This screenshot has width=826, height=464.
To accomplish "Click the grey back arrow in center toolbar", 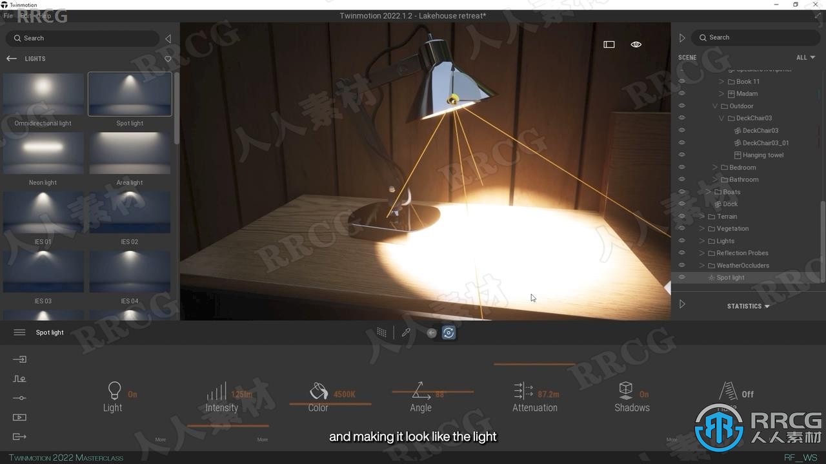I will pos(432,333).
